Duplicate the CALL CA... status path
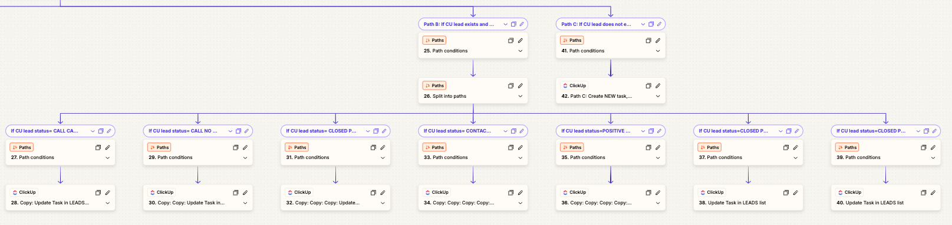 pos(101,131)
